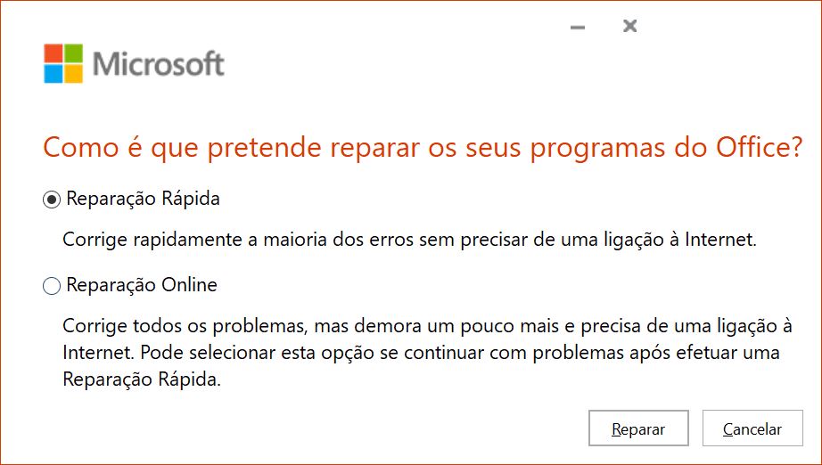Click the blank area left of the Reparar button
822x465 pixels.
coord(315,428)
